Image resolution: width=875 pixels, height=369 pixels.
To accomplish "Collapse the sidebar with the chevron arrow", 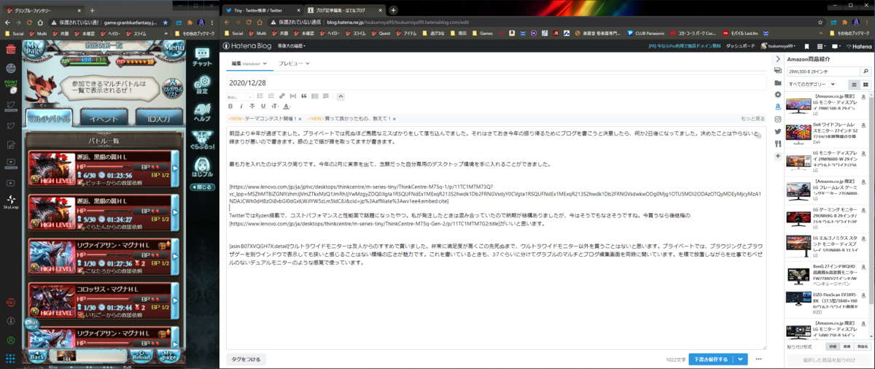I will (x=778, y=58).
